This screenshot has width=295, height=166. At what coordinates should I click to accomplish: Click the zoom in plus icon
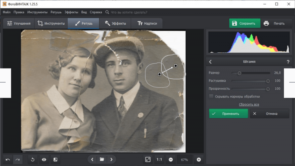(x=199, y=160)
